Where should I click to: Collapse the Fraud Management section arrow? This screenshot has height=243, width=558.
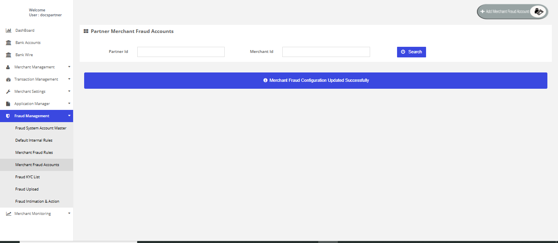point(69,116)
